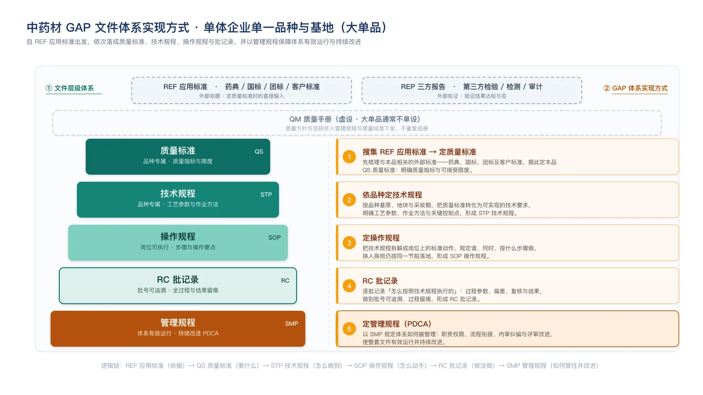Screen dimensions: 703x395
Task: Click the step title 定操作规程
Action: (x=381, y=238)
